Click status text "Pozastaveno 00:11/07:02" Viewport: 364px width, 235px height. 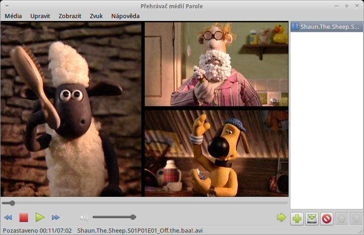click(37, 231)
